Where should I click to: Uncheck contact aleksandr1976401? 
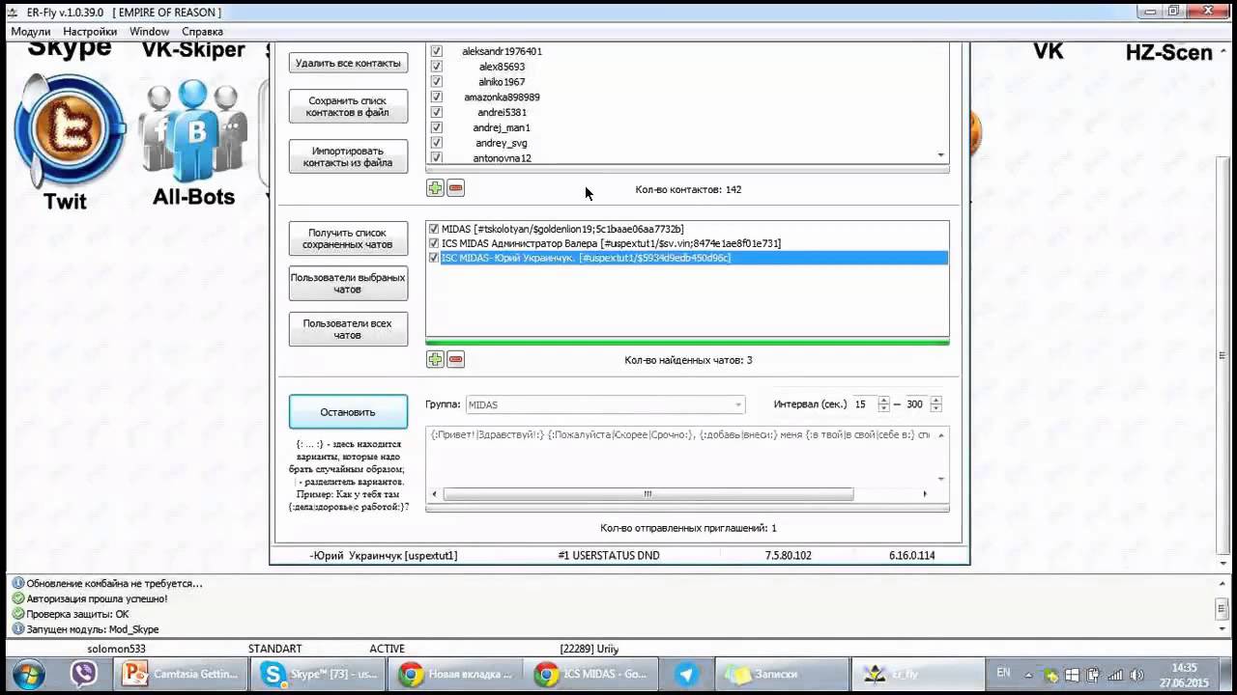436,51
